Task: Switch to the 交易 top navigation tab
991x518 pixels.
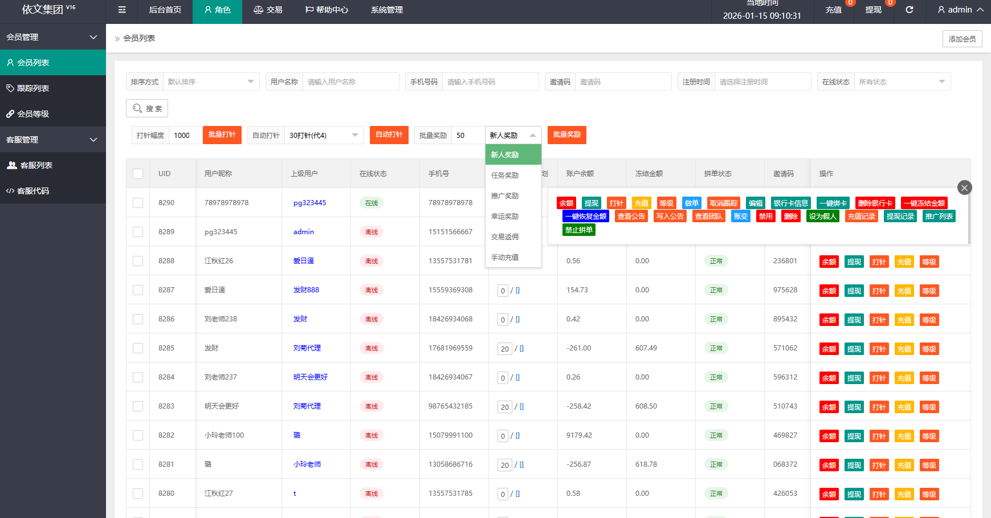Action: (x=268, y=10)
